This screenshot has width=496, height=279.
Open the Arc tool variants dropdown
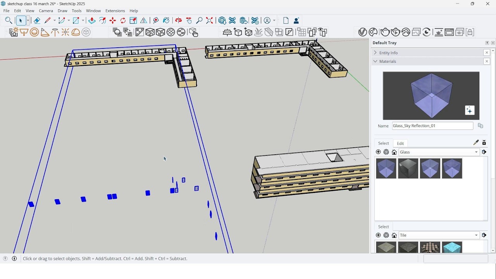point(68,21)
